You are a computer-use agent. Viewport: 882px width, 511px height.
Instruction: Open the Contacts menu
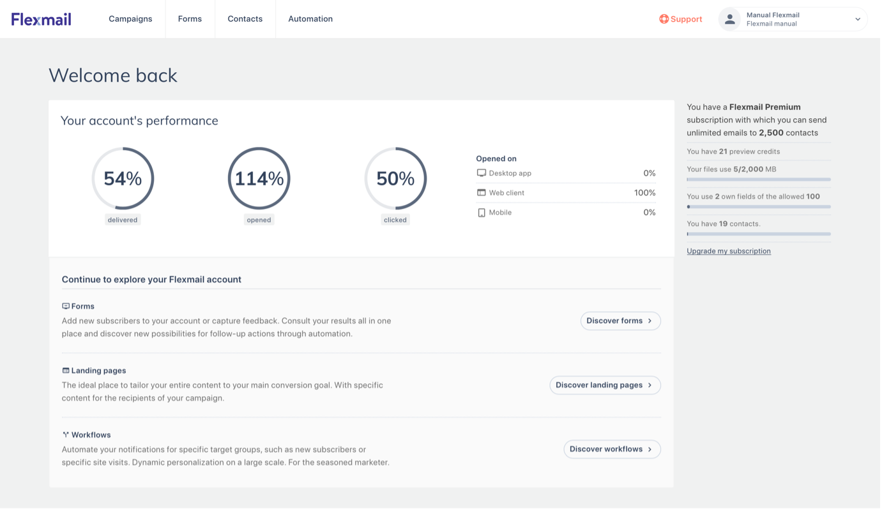tap(245, 19)
